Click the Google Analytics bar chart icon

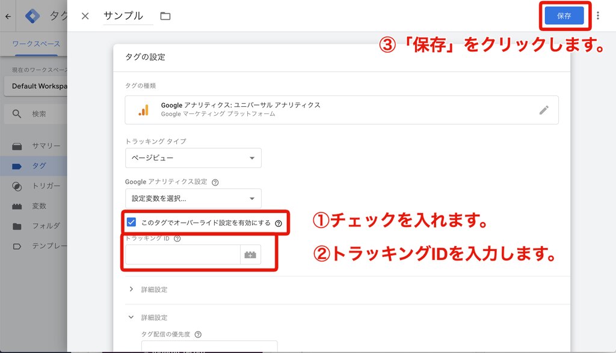144,110
